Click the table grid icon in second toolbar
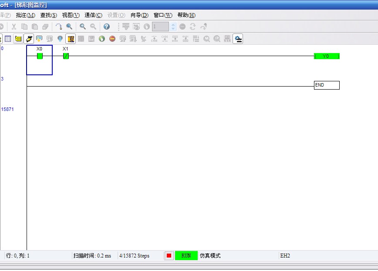The image size is (378, 271). [8, 39]
